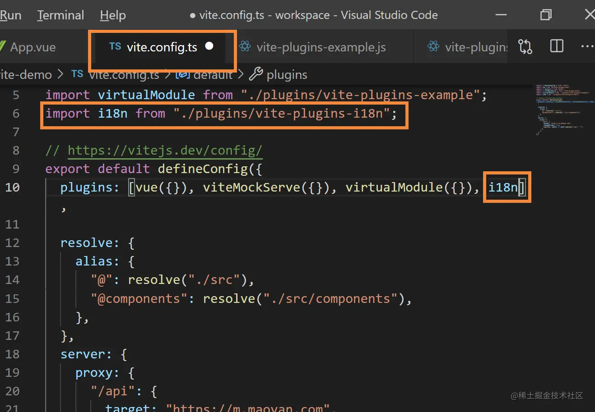This screenshot has width=595, height=412.
Task: Click the plugins property on line 10
Action: (x=86, y=188)
